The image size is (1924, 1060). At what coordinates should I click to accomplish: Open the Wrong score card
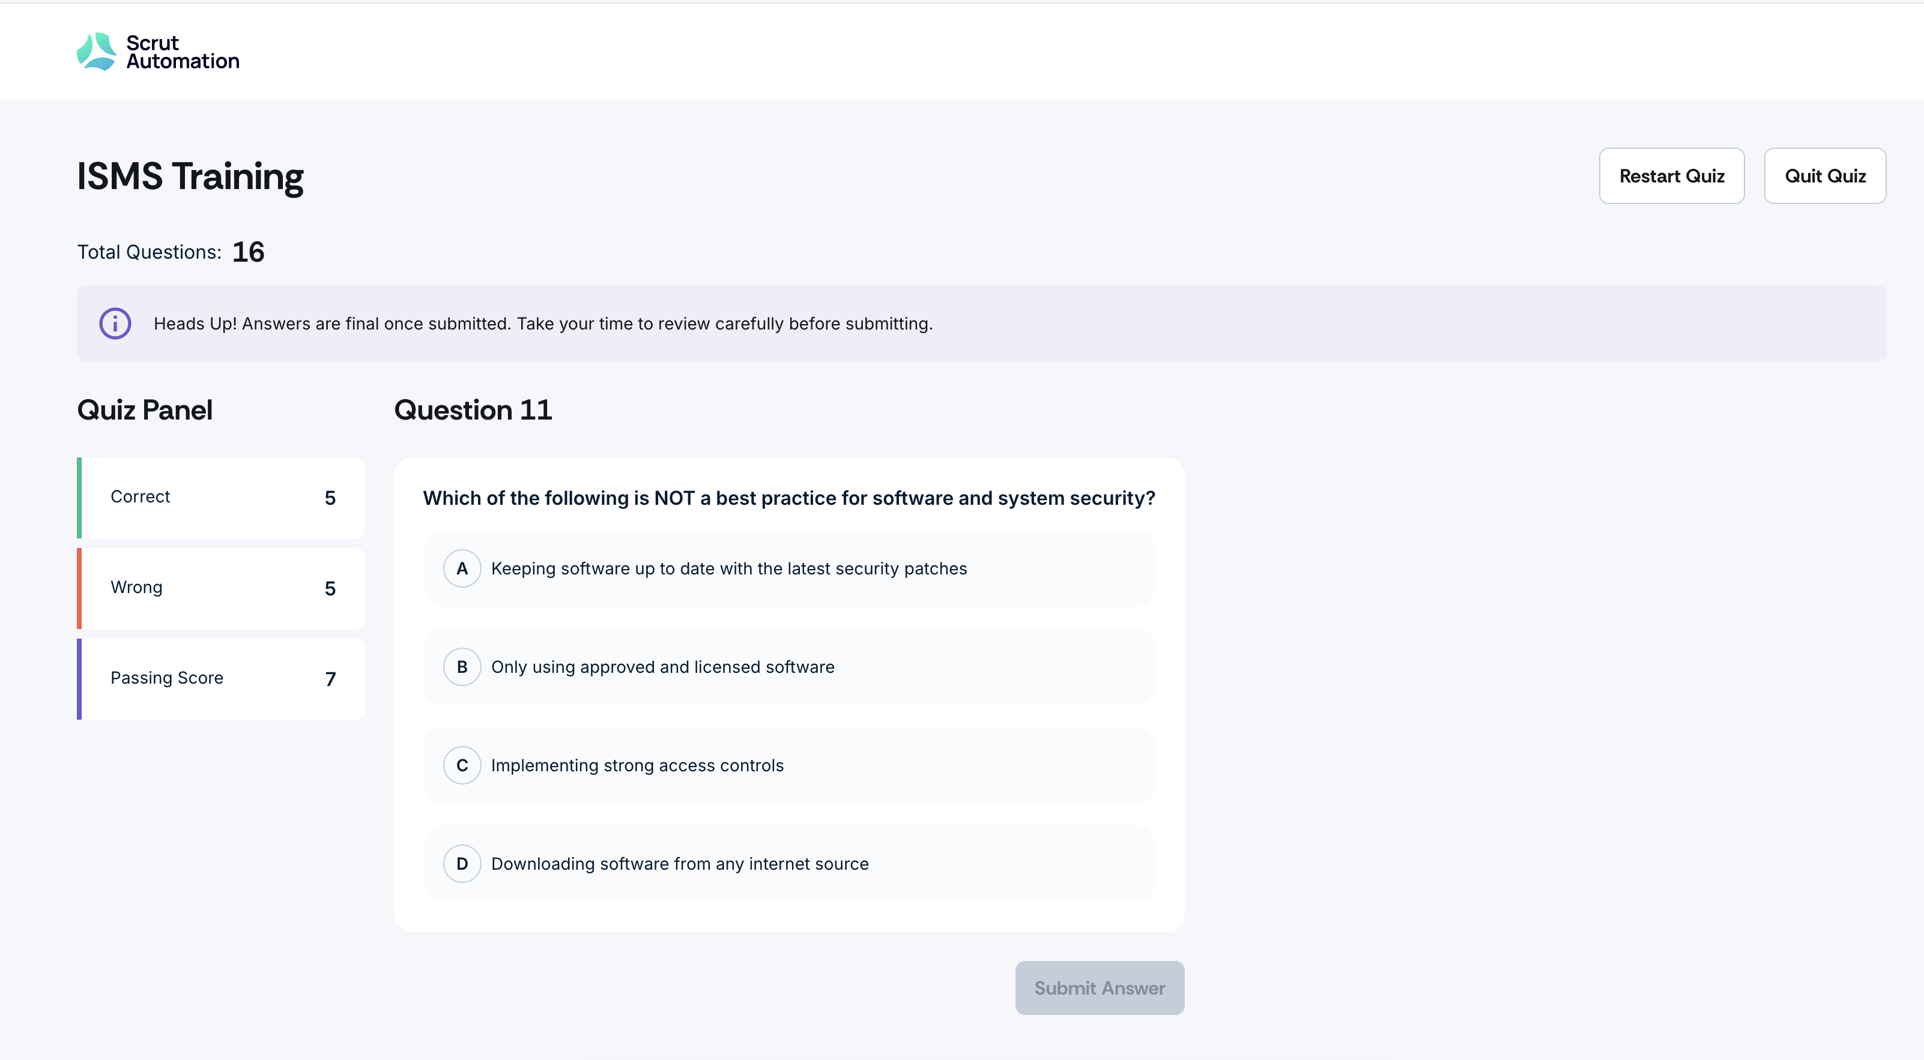[x=222, y=589]
